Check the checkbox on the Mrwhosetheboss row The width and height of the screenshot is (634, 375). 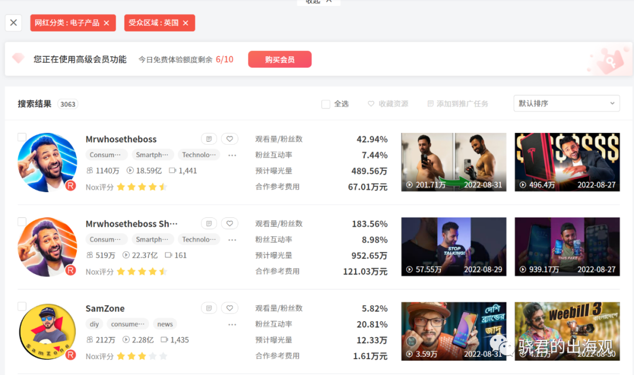[x=22, y=137]
